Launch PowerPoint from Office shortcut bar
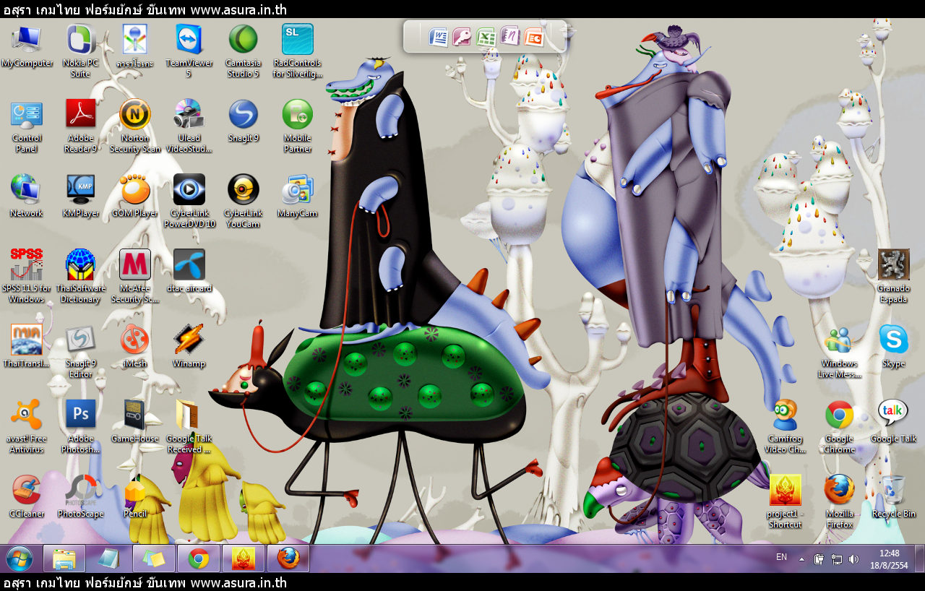Screen dimensions: 925x591 click(x=534, y=37)
